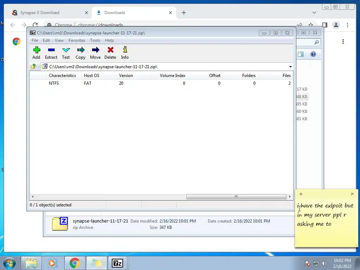Click the Move toolbar icon
360x270 pixels.
click(95, 53)
